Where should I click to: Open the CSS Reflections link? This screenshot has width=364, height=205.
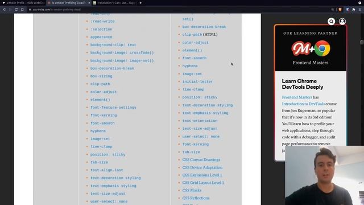[x=196, y=198]
